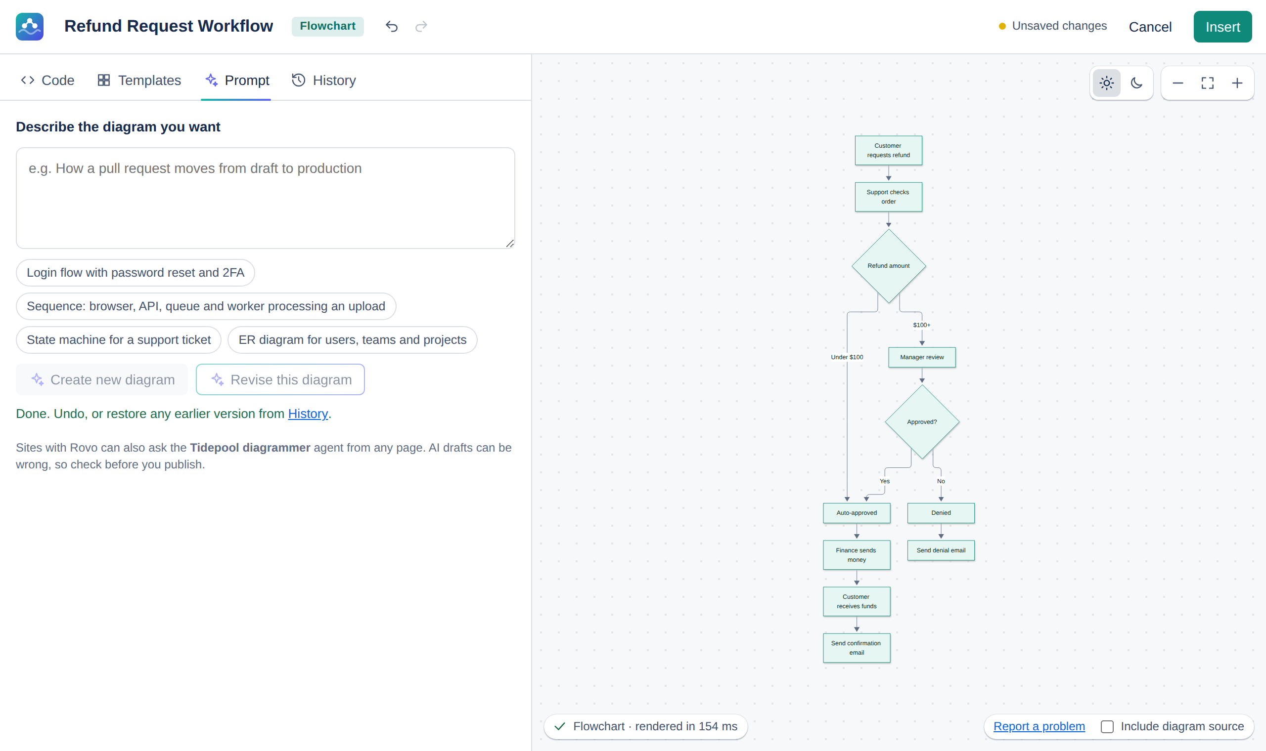Open the History tab

pyautogui.click(x=324, y=81)
